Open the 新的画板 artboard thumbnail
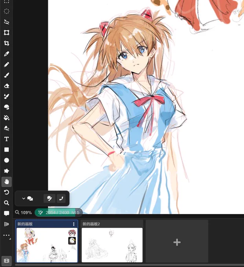This screenshot has height=267, width=244. (x=47, y=245)
